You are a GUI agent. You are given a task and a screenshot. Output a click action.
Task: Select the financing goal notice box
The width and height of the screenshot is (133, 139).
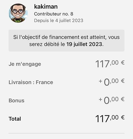coord(66,41)
